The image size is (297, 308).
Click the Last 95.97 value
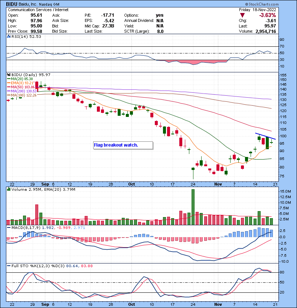tap(270, 26)
